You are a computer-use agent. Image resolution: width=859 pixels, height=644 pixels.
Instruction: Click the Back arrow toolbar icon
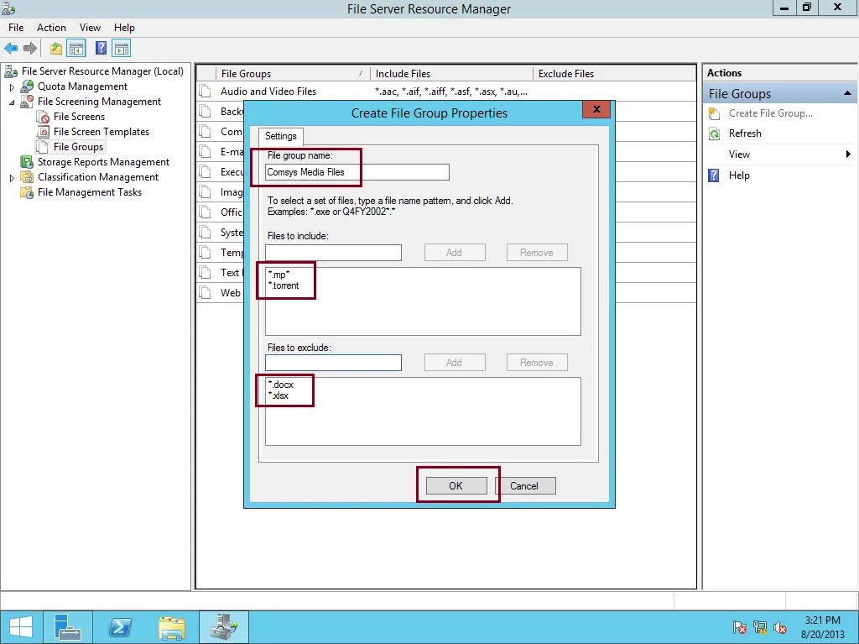(11, 48)
